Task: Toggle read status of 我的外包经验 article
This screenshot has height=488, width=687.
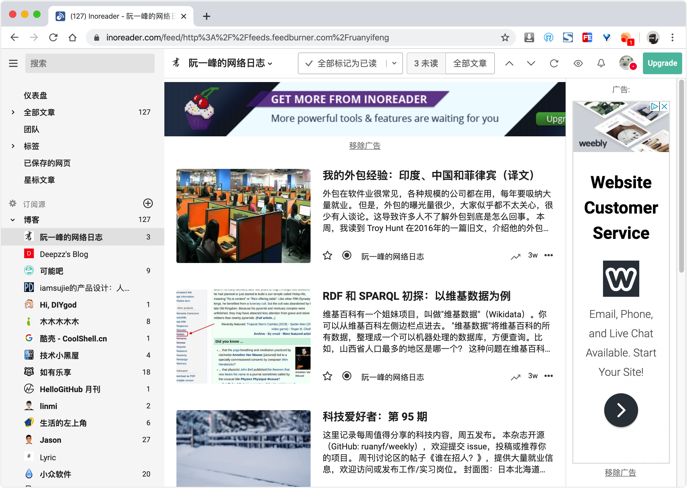Action: point(347,255)
